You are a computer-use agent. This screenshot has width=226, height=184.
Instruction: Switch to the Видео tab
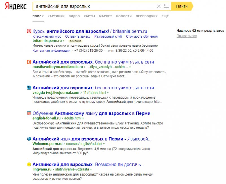[x=74, y=16]
